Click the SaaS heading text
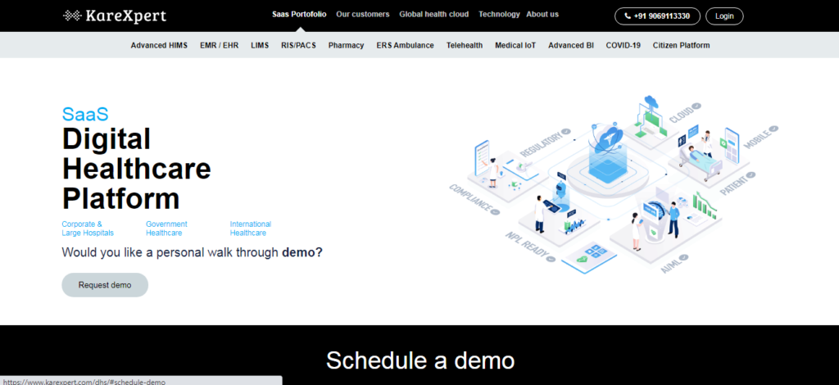839x385 pixels. pos(85,113)
